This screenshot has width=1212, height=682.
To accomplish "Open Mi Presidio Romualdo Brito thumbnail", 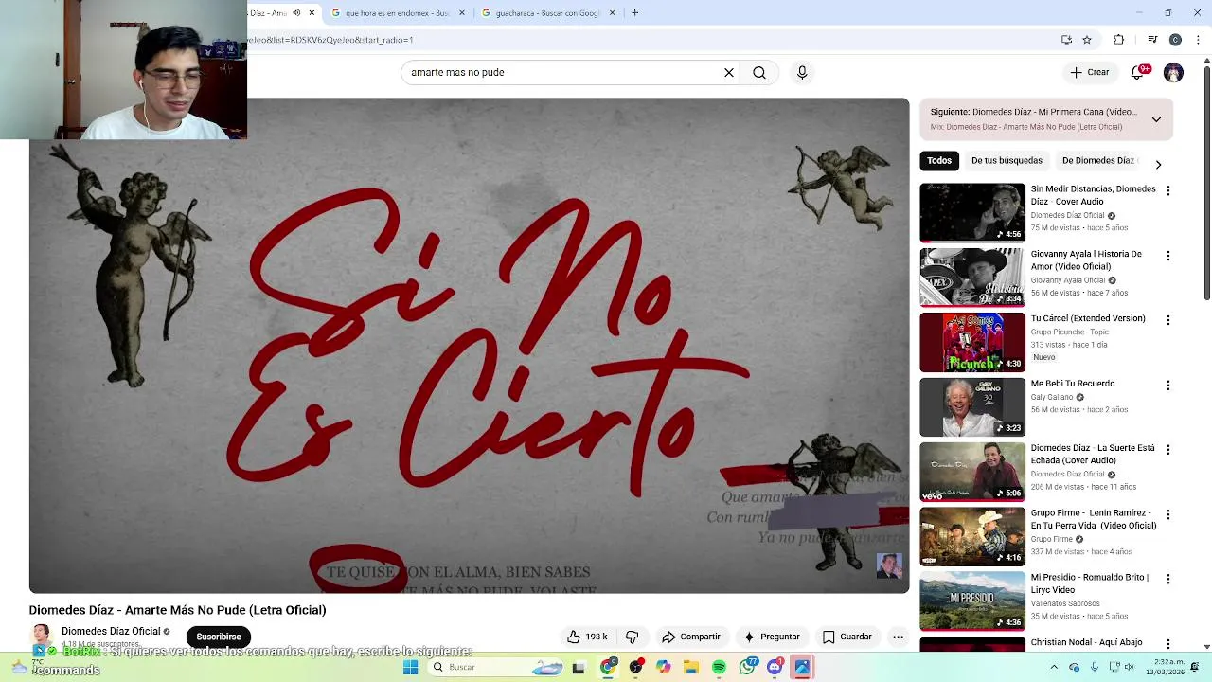I will (972, 601).
